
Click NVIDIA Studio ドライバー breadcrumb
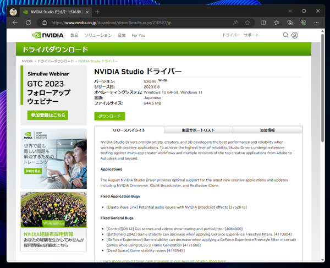coord(98,61)
